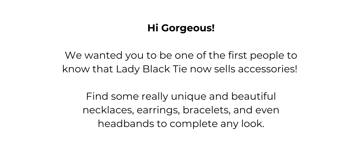Click the "Hi Gorgeous!" heading
Viewport: 362px width, 153px height.
(x=181, y=28)
